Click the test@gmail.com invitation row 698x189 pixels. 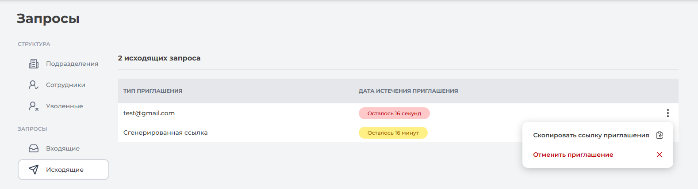pos(149,113)
